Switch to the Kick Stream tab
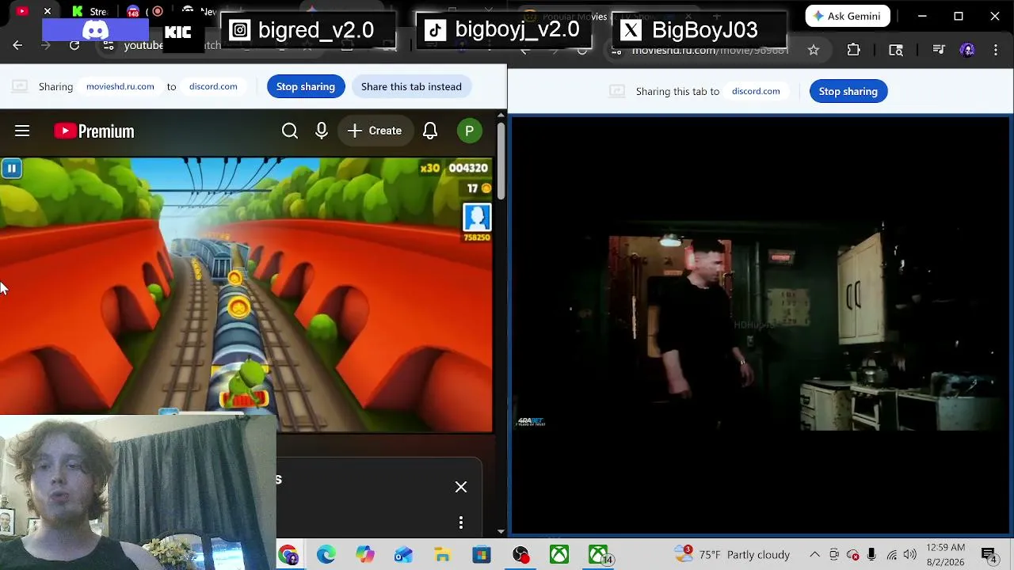The height and width of the screenshot is (570, 1014). pyautogui.click(x=89, y=12)
